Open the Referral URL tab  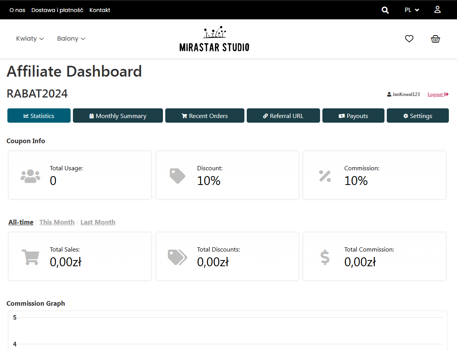pyautogui.click(x=283, y=116)
